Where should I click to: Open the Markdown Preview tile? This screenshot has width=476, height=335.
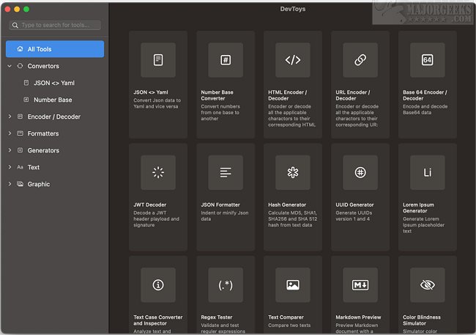360,293
